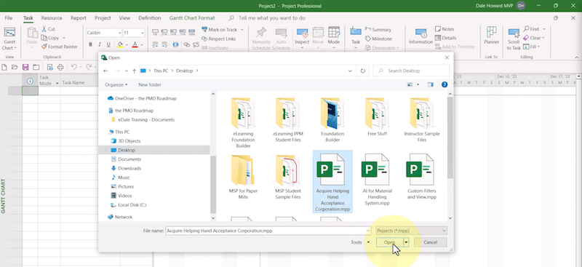
Task: Insert a Summary task
Action: pyautogui.click(x=378, y=29)
